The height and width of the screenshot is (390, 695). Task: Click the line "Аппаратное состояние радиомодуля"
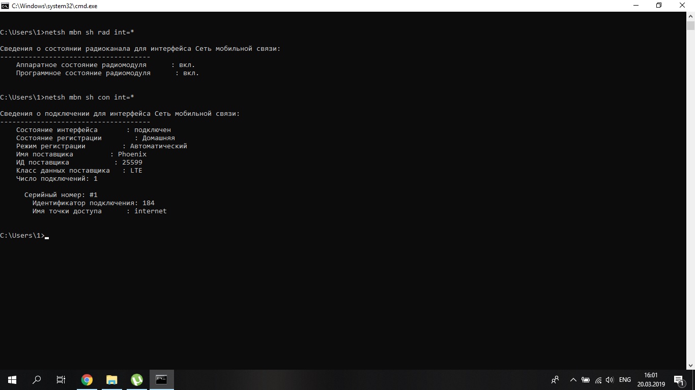[106, 65]
